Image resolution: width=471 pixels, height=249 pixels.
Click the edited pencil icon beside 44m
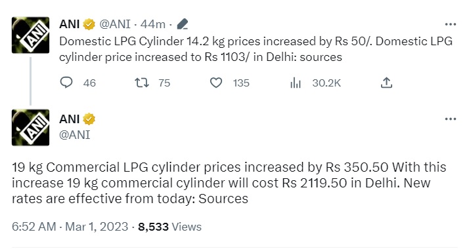pyautogui.click(x=183, y=24)
